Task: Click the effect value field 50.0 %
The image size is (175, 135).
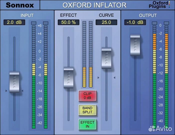Action: pyautogui.click(x=69, y=22)
